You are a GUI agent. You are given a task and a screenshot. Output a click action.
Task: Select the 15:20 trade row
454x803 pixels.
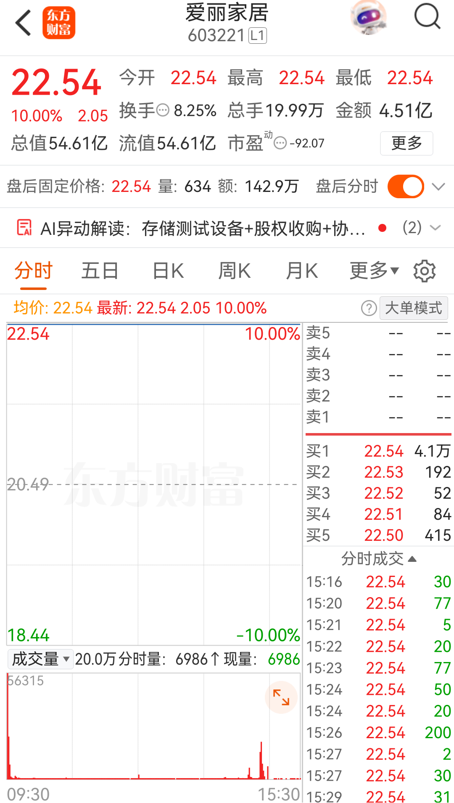pyautogui.click(x=378, y=604)
